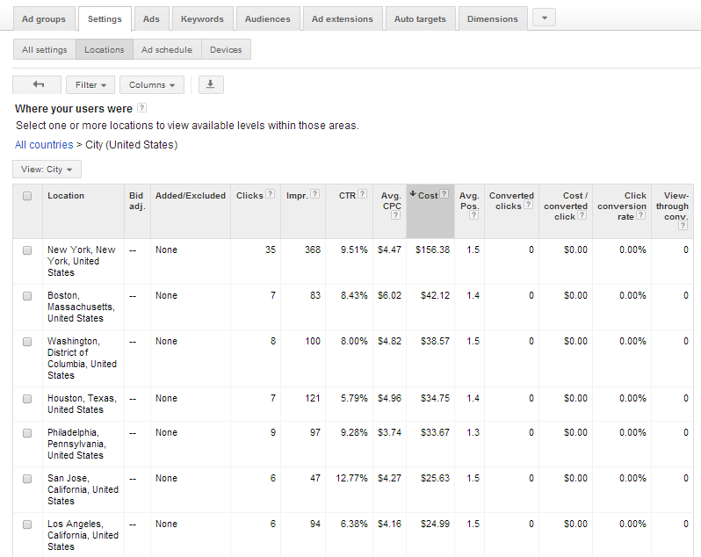Click help icon beside Cost / converted click
701x557 pixels.
click(x=582, y=215)
